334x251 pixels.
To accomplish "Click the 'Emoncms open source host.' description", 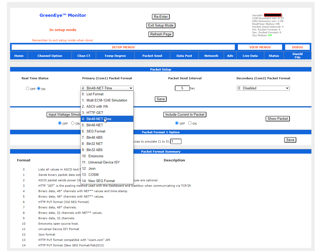I will [x=58, y=224].
